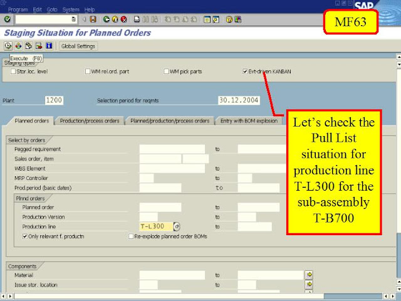Screen dimensions: 401x301
Task: Click the Save diskette icon
Action: pyautogui.click(x=93, y=19)
